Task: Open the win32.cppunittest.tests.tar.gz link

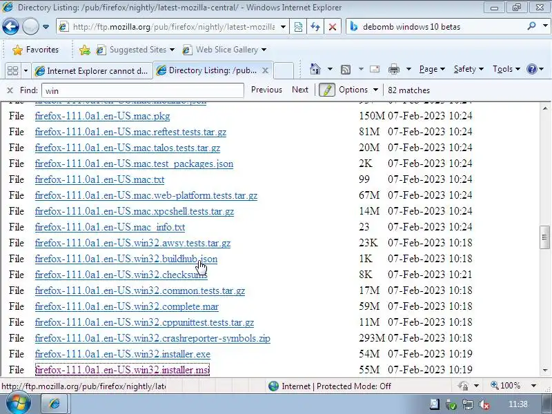Action: 144,322
